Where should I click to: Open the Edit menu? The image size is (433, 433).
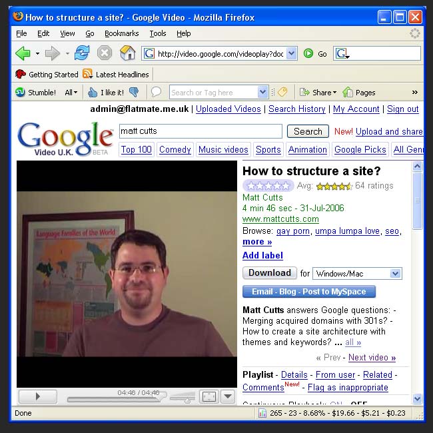[43, 33]
